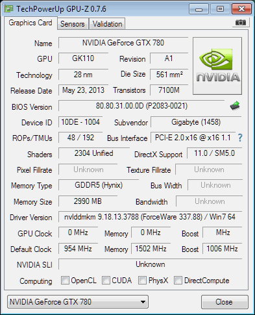Click the Memory Size 2990 MB value
Viewport: 255px width, 315px height.
point(88,201)
